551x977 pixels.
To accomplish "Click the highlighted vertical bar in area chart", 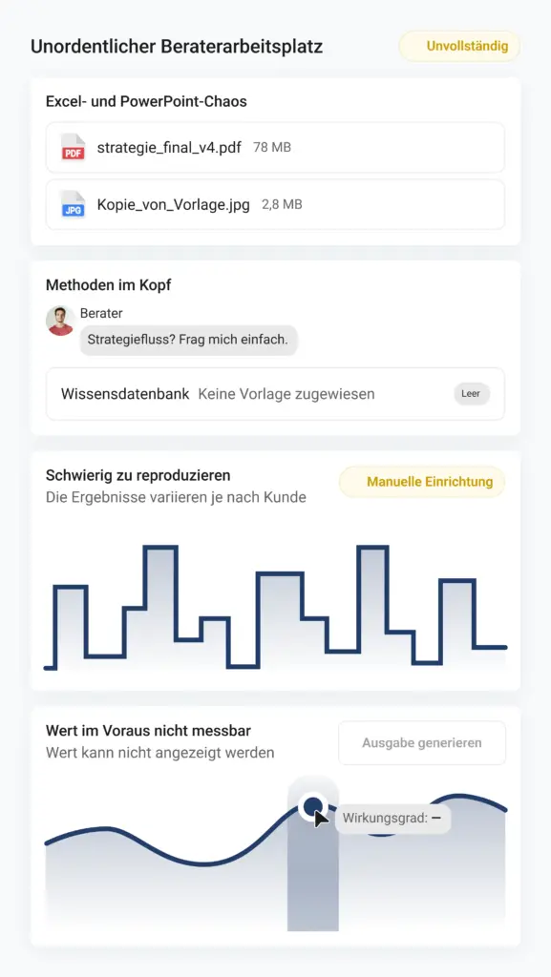I will [x=313, y=854].
